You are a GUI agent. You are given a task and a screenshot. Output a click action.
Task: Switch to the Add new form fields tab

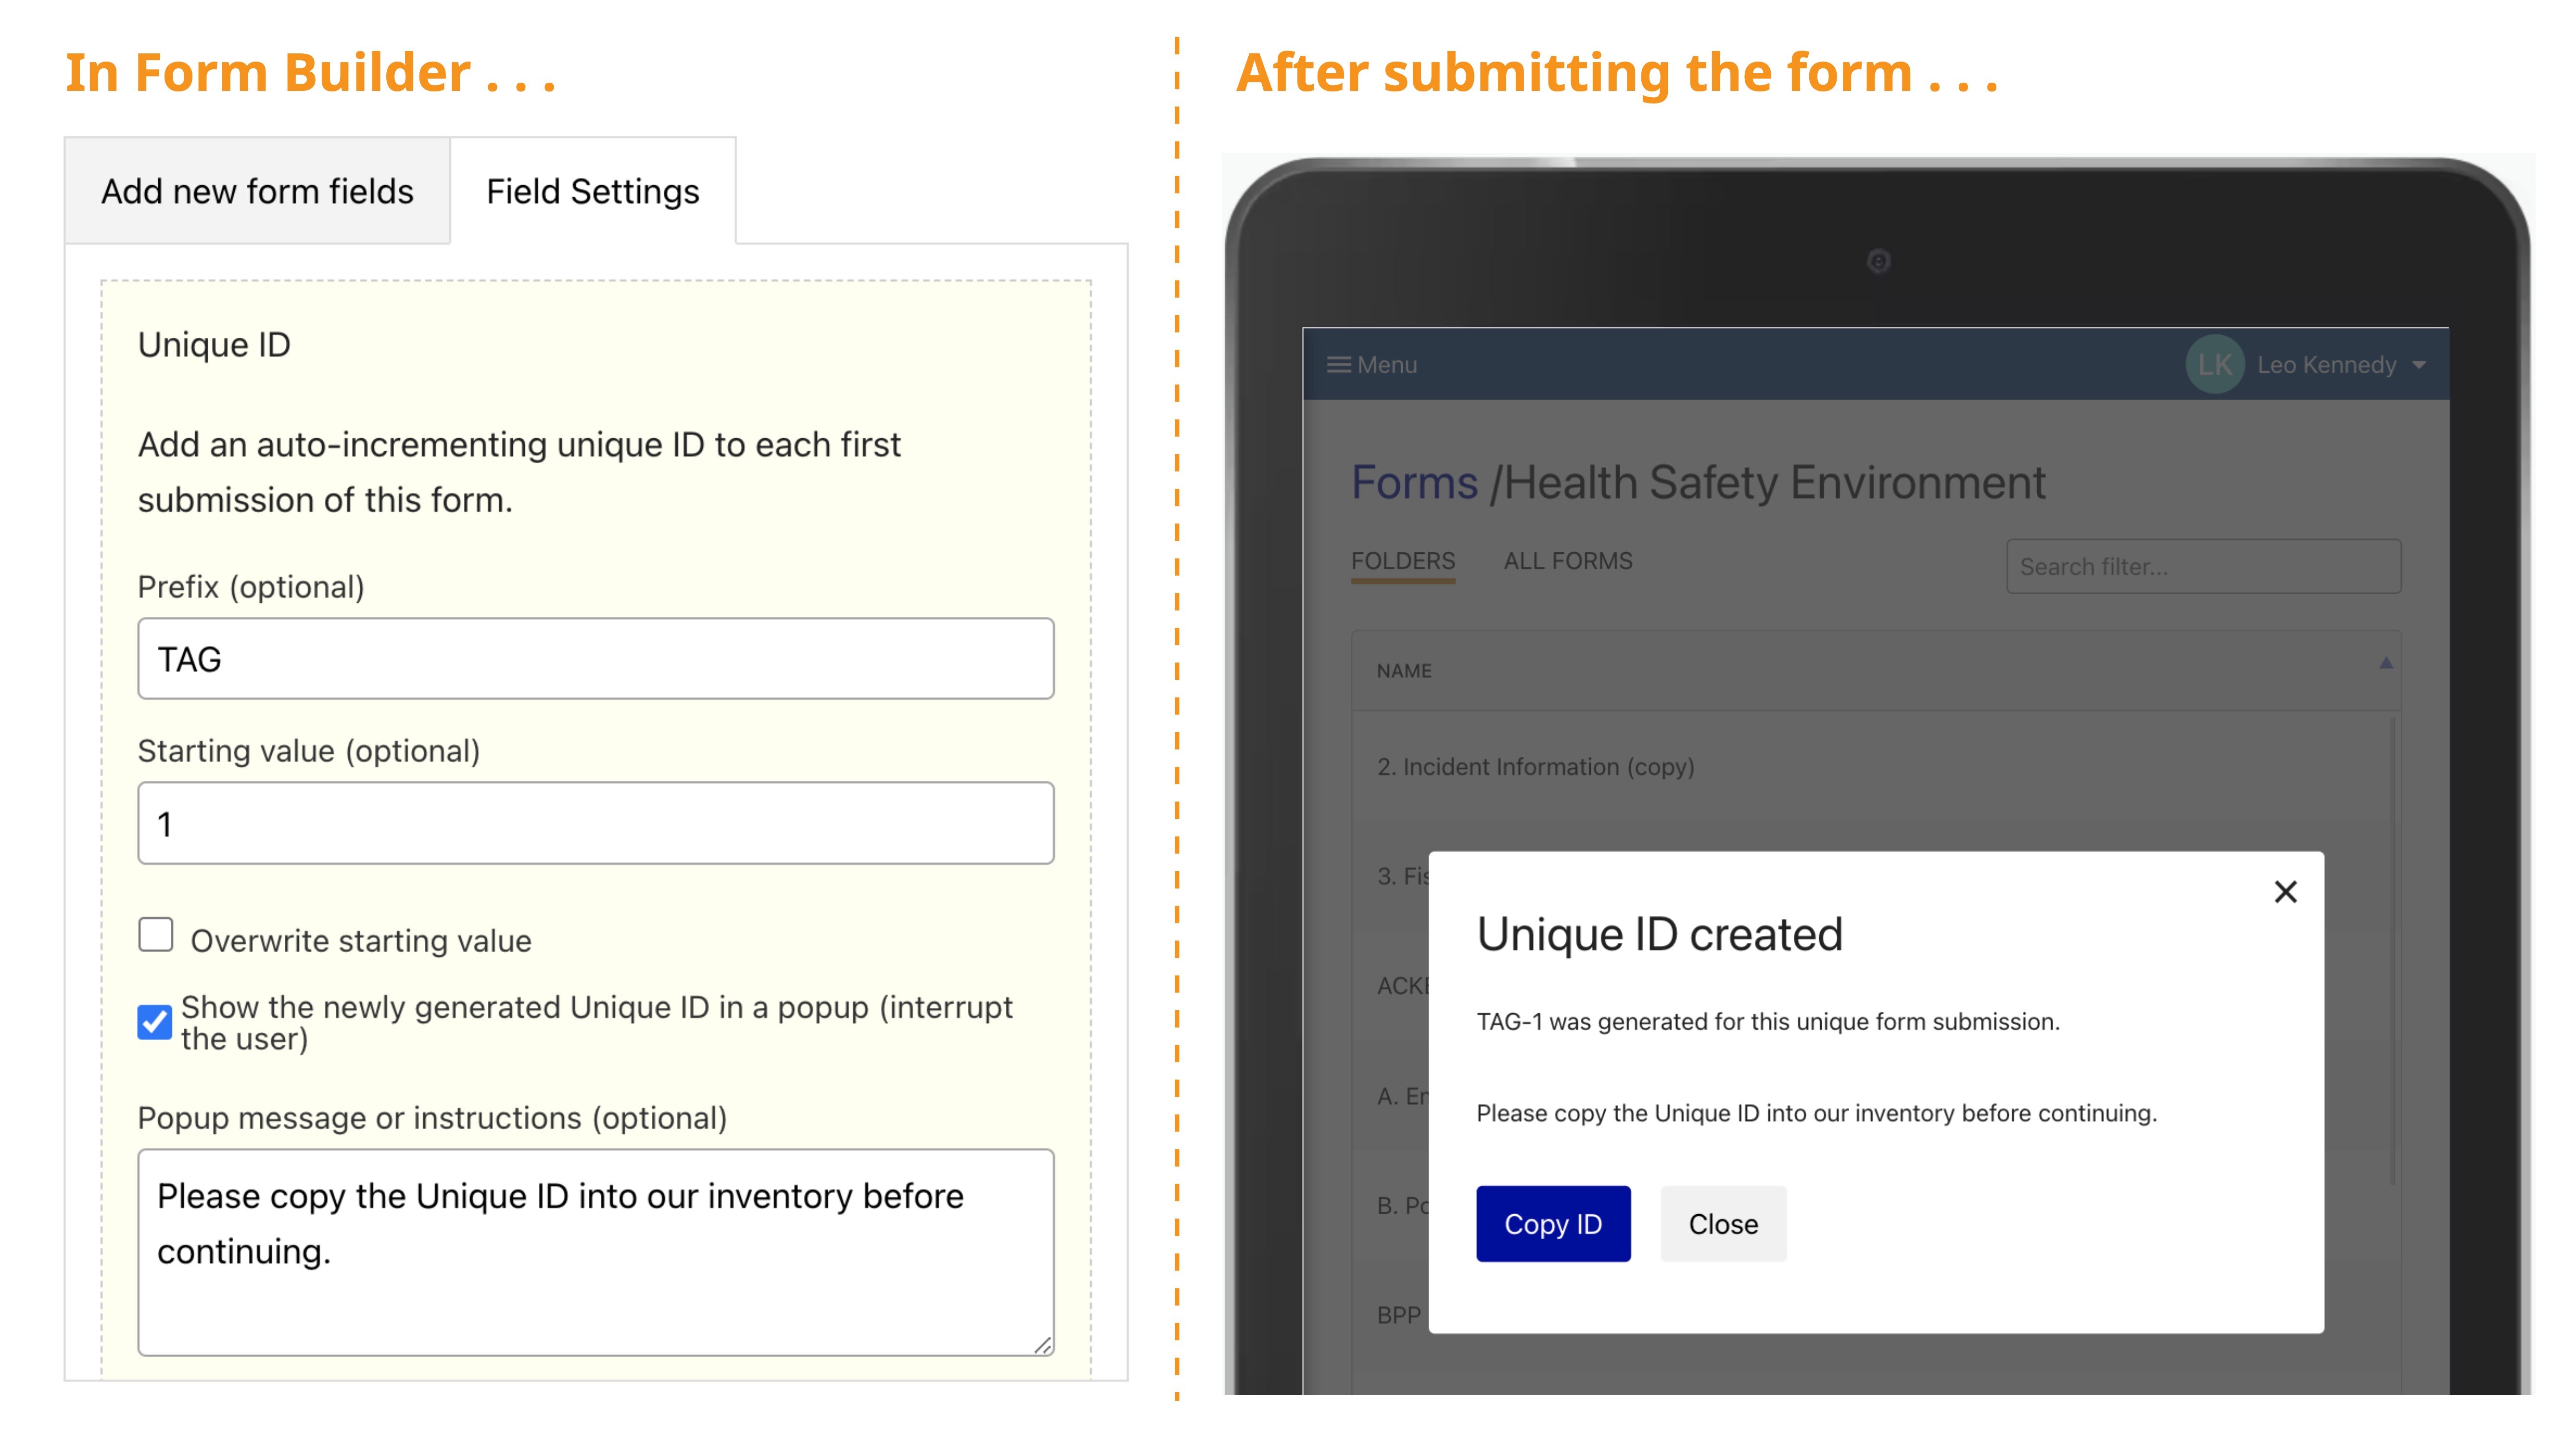257,190
